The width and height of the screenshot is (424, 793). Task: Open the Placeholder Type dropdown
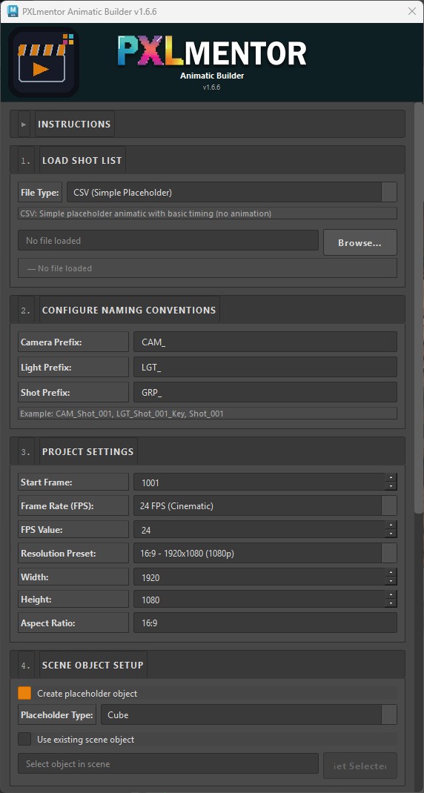[x=249, y=714]
